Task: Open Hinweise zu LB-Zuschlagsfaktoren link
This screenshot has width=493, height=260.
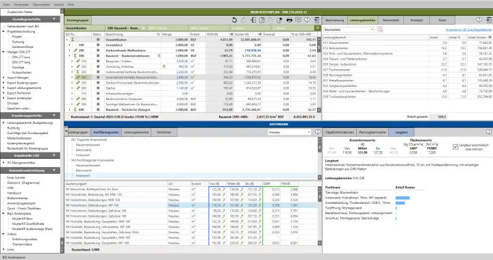Action: click(468, 29)
